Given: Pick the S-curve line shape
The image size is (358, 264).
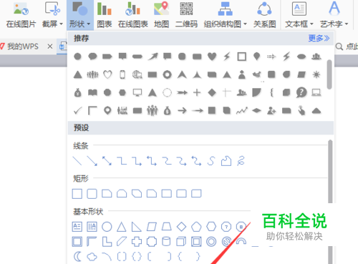Looking at the screenshot, I should click(211, 161).
